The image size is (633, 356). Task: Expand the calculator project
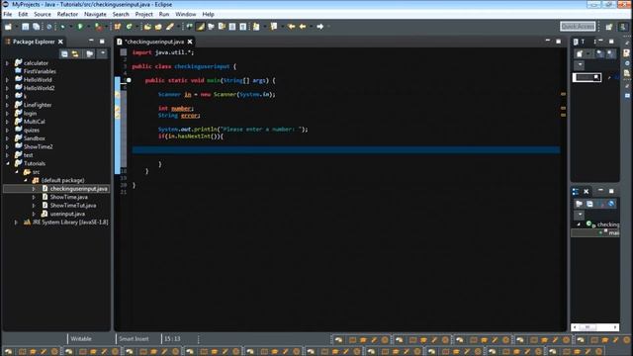tap(7, 63)
